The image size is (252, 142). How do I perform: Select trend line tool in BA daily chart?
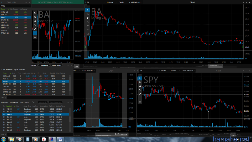point(35,25)
